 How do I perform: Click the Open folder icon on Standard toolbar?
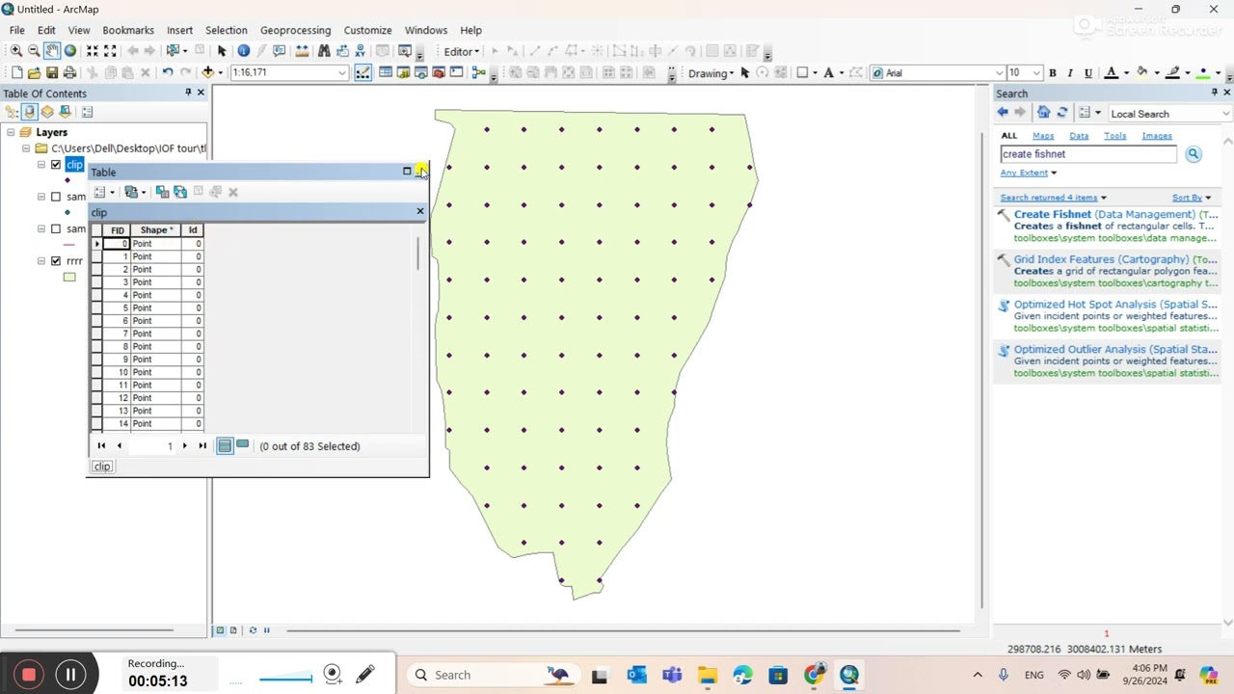[x=35, y=72]
